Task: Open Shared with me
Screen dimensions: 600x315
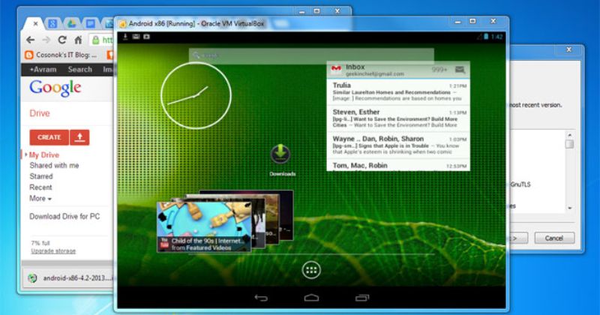Action: (54, 165)
